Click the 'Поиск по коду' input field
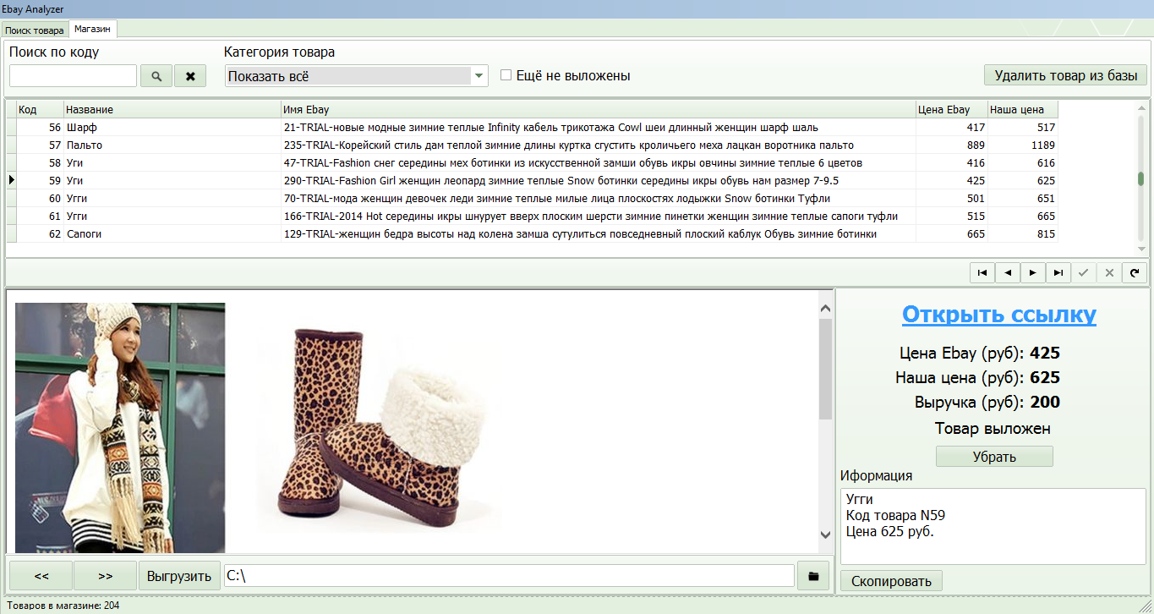1154x614 pixels. pyautogui.click(x=73, y=76)
